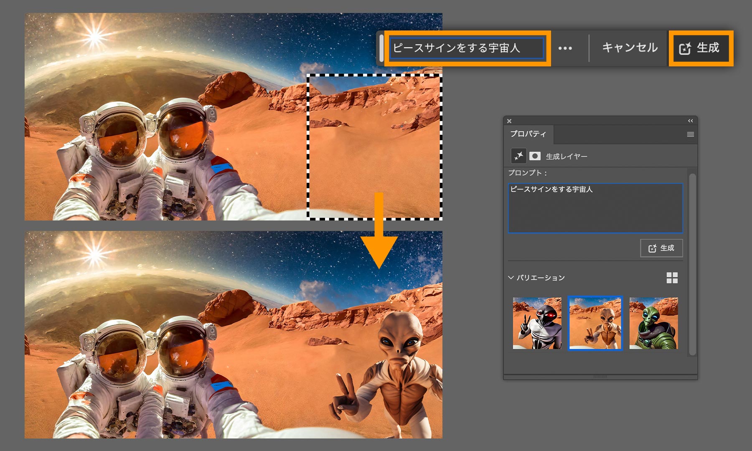Open the properties panel hamburger menu
Screen dimensions: 752x451
pyautogui.click(x=691, y=134)
